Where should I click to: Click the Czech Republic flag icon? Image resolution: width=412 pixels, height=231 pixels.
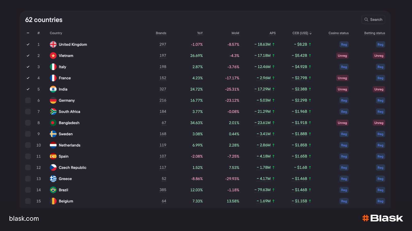tap(53, 168)
